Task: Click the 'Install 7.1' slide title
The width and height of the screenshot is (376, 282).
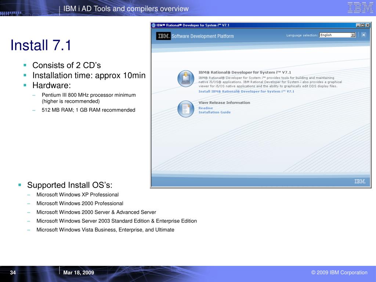Action: click(x=41, y=45)
